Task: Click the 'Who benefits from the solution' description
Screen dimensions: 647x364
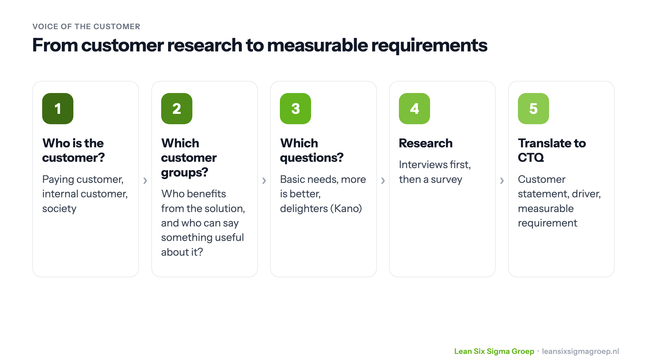Action: tap(203, 223)
